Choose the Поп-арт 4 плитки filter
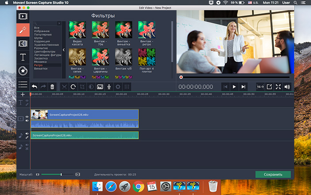This screenshot has width=311, height=195. click(147, 57)
